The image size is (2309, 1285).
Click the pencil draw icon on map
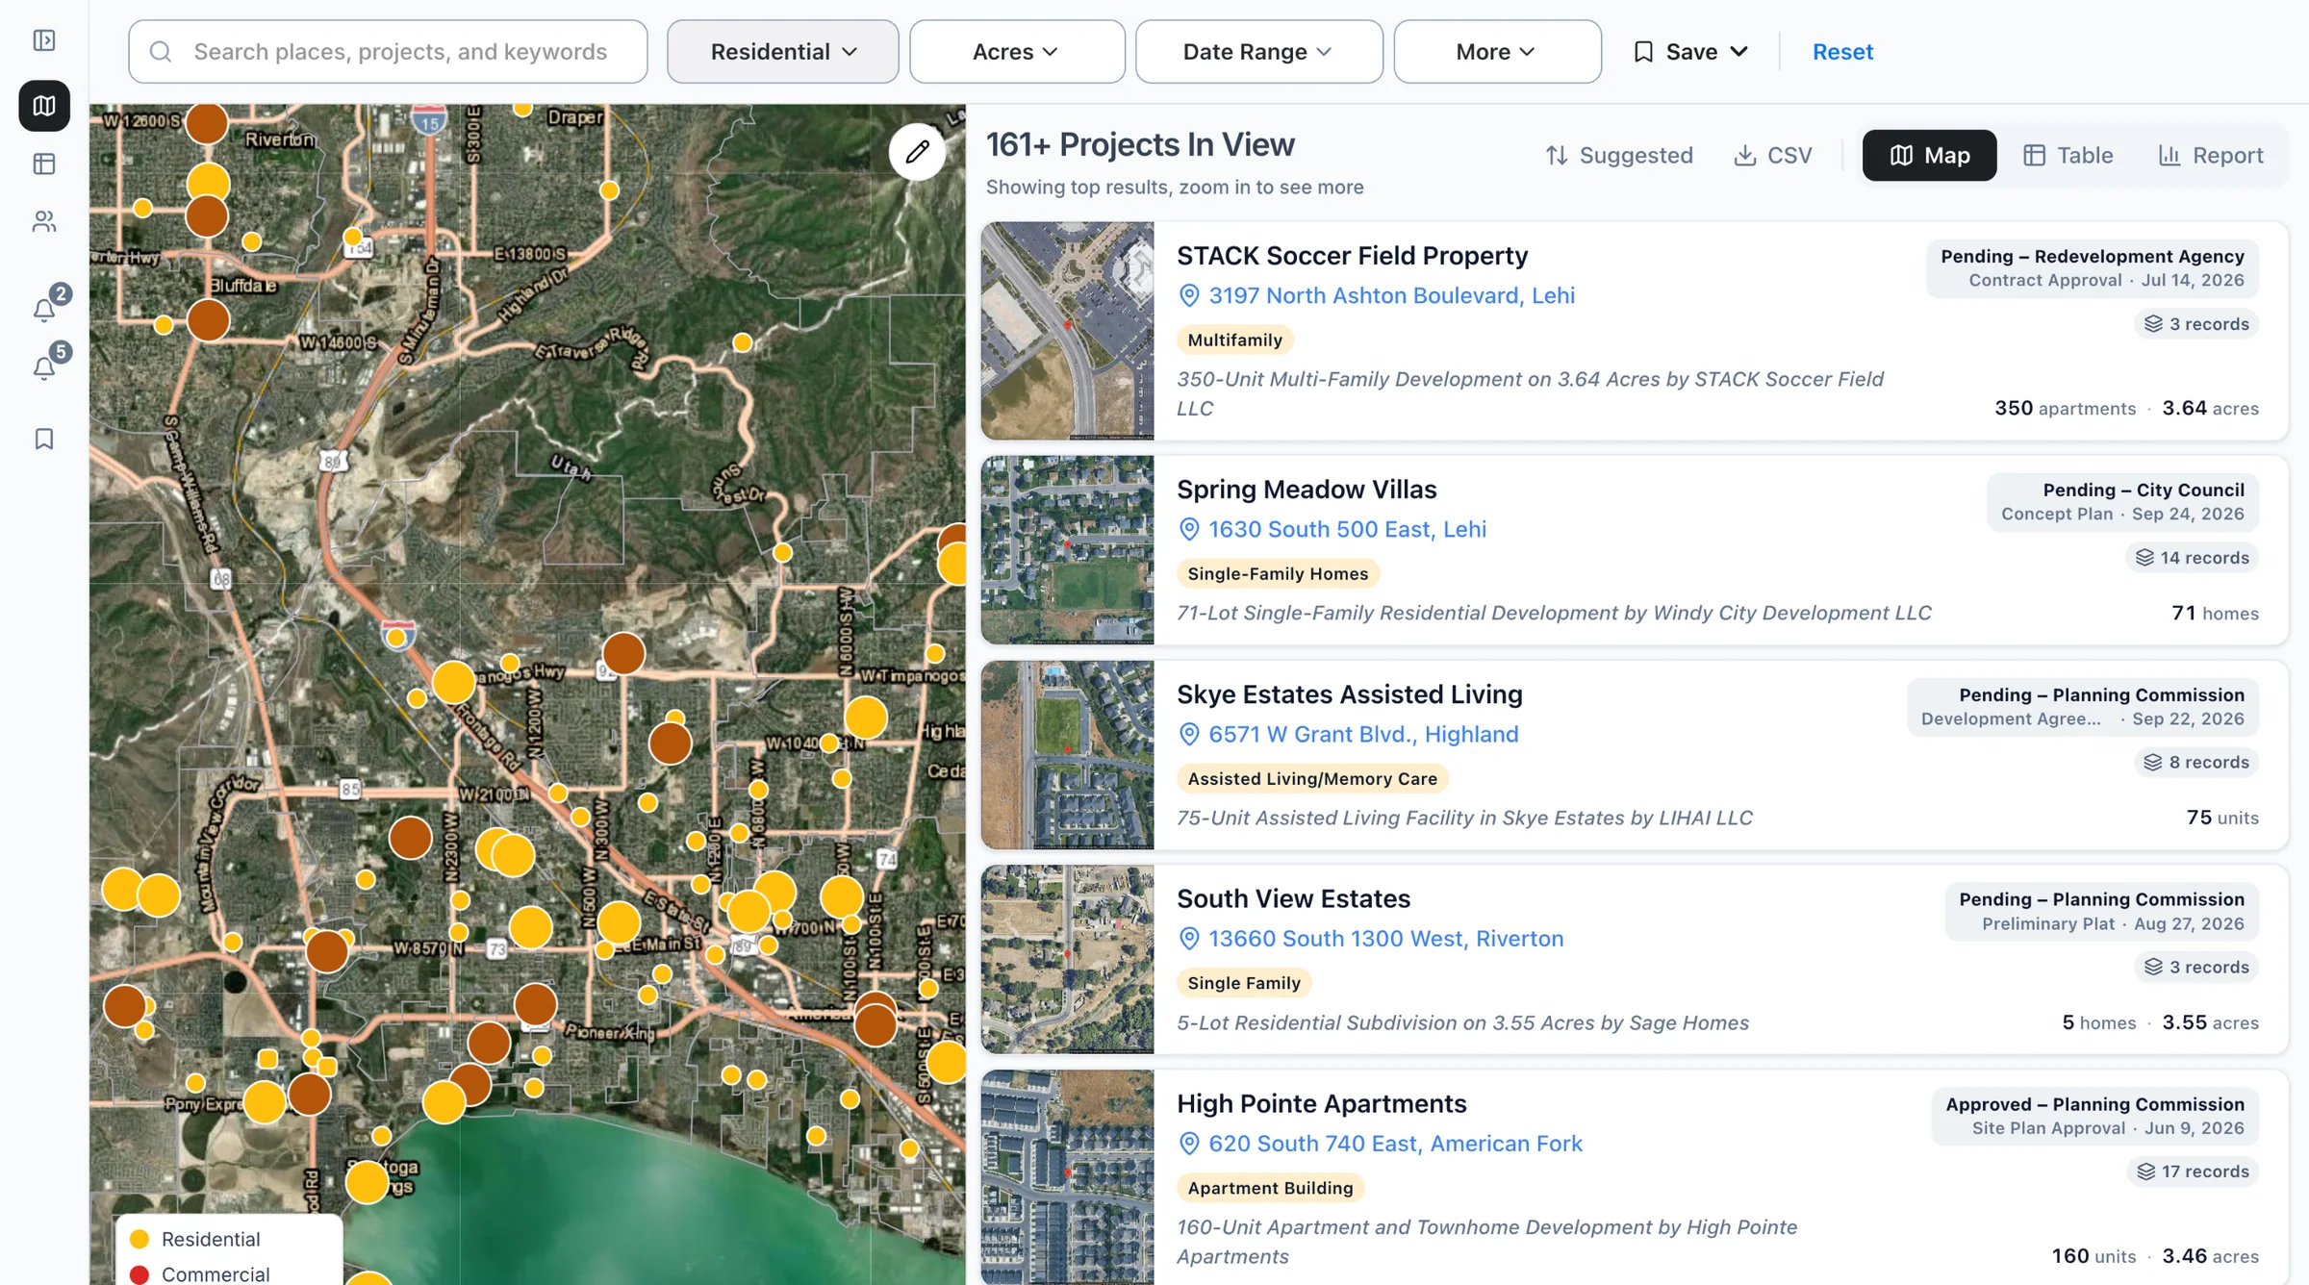click(x=917, y=151)
